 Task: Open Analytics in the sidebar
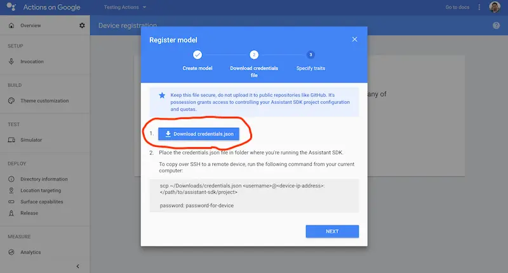[x=30, y=252]
